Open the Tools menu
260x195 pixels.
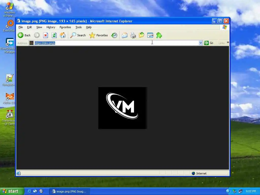click(78, 27)
